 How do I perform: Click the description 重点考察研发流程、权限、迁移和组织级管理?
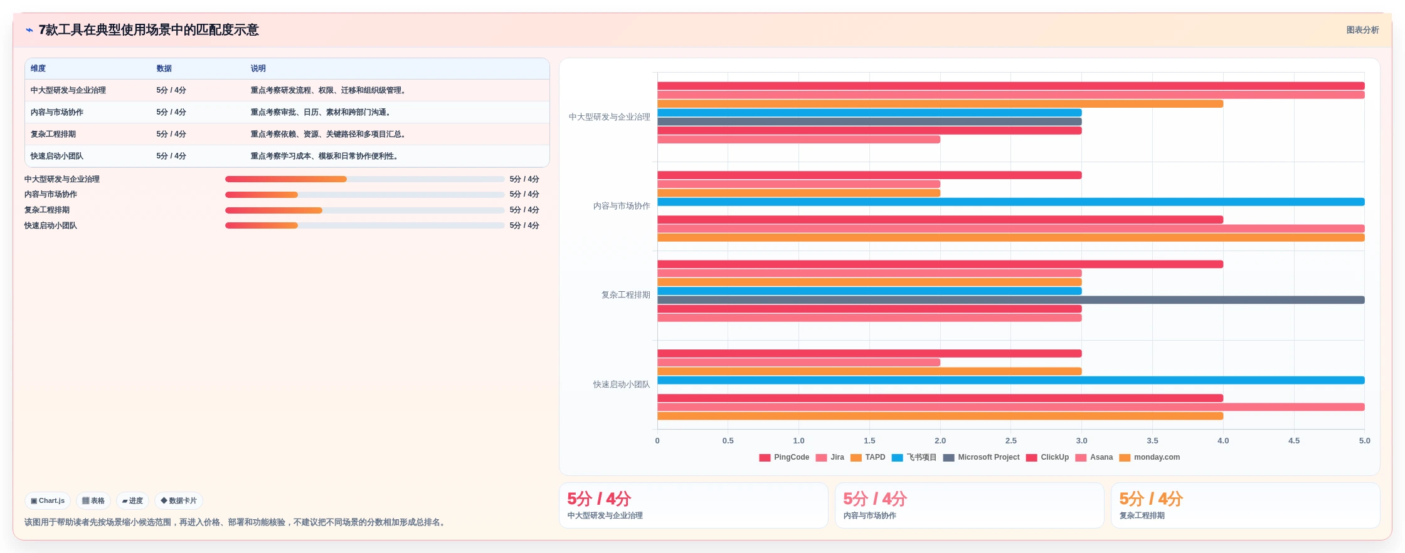click(x=330, y=90)
